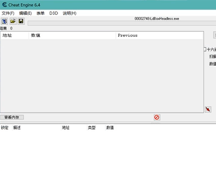Click the scan progress bar
Screen dimensions: 216x181
coord(122,23)
